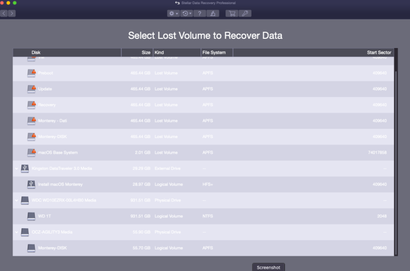The width and height of the screenshot is (410, 271).
Task: Select OCZ-AGILITY3 Media drive name
Action: click(52, 232)
